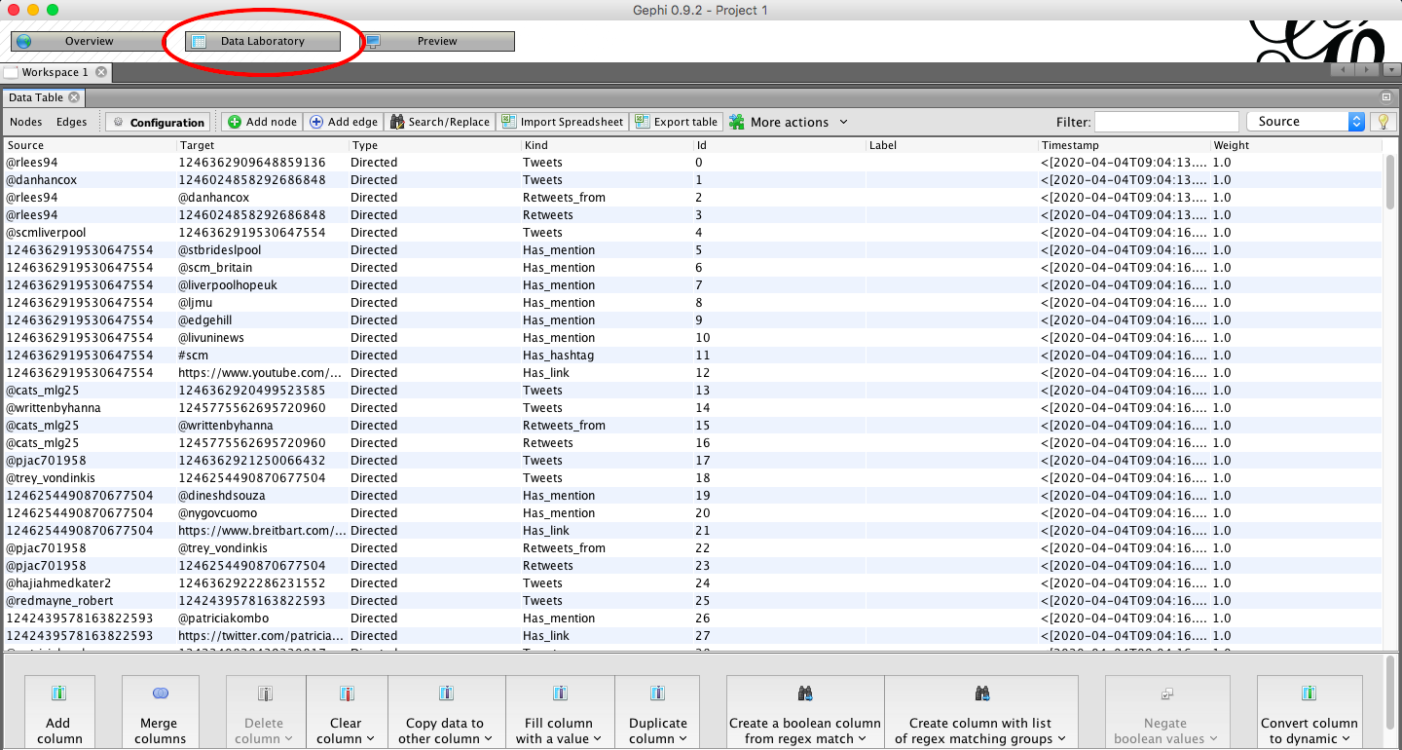Click the Id cell with value 13

point(779,391)
